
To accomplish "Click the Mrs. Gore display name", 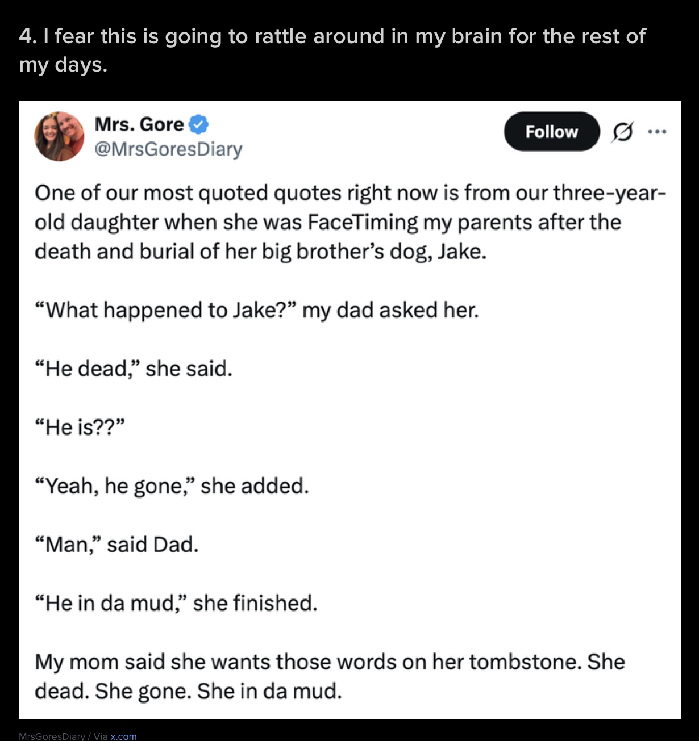I will 139,124.
